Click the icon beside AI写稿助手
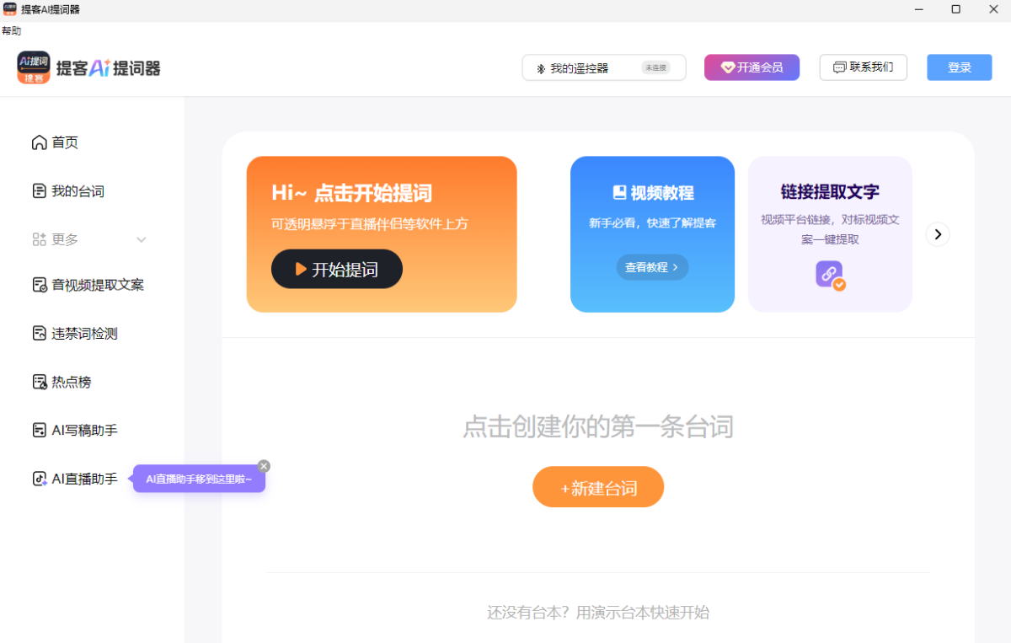1011x643 pixels. (x=39, y=430)
